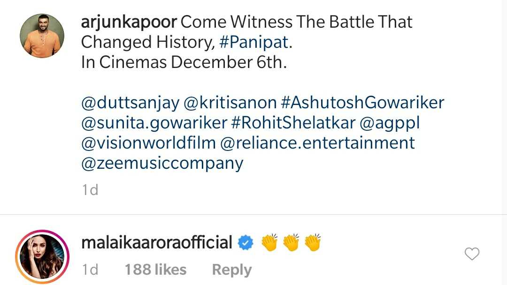The image size is (507, 285).
Task: Visit the @sunita.gowariker mention
Action: [154, 123]
